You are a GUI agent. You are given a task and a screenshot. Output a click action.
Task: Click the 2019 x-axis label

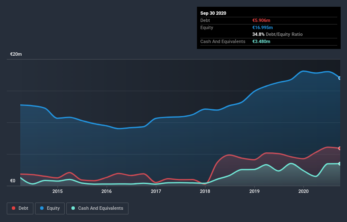pyautogui.click(x=254, y=191)
